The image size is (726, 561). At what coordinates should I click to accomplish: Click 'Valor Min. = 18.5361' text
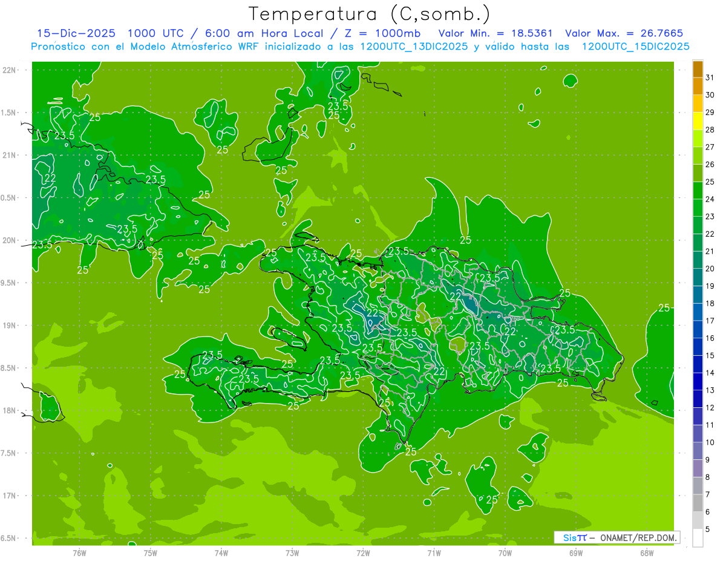coord(495,33)
